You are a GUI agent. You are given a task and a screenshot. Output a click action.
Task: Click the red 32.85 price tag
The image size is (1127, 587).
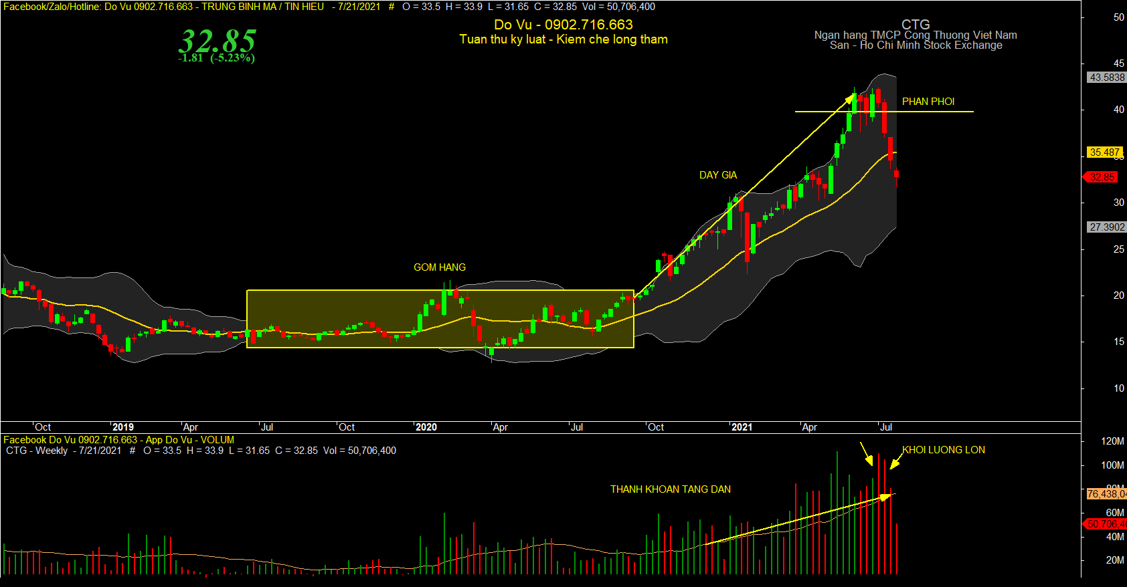1101,177
